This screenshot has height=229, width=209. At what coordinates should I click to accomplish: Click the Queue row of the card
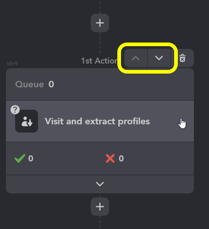(x=100, y=84)
